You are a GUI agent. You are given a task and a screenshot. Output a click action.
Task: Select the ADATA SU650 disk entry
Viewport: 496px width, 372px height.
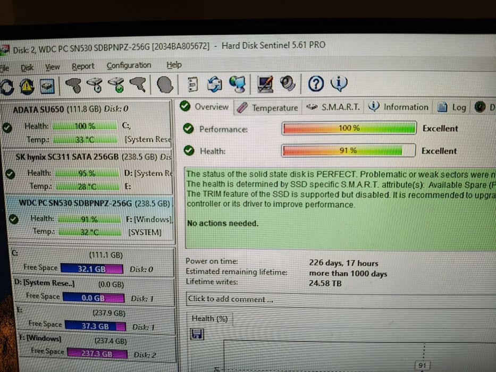tap(86, 125)
